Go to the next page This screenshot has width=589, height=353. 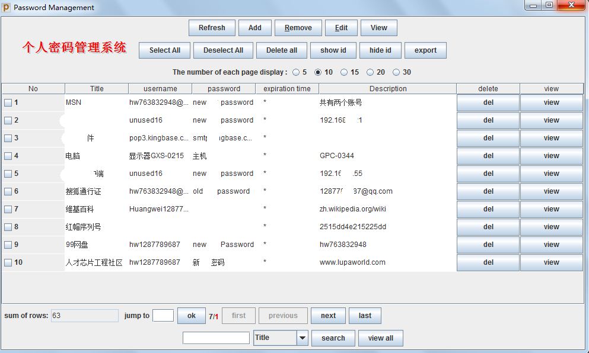pos(328,316)
